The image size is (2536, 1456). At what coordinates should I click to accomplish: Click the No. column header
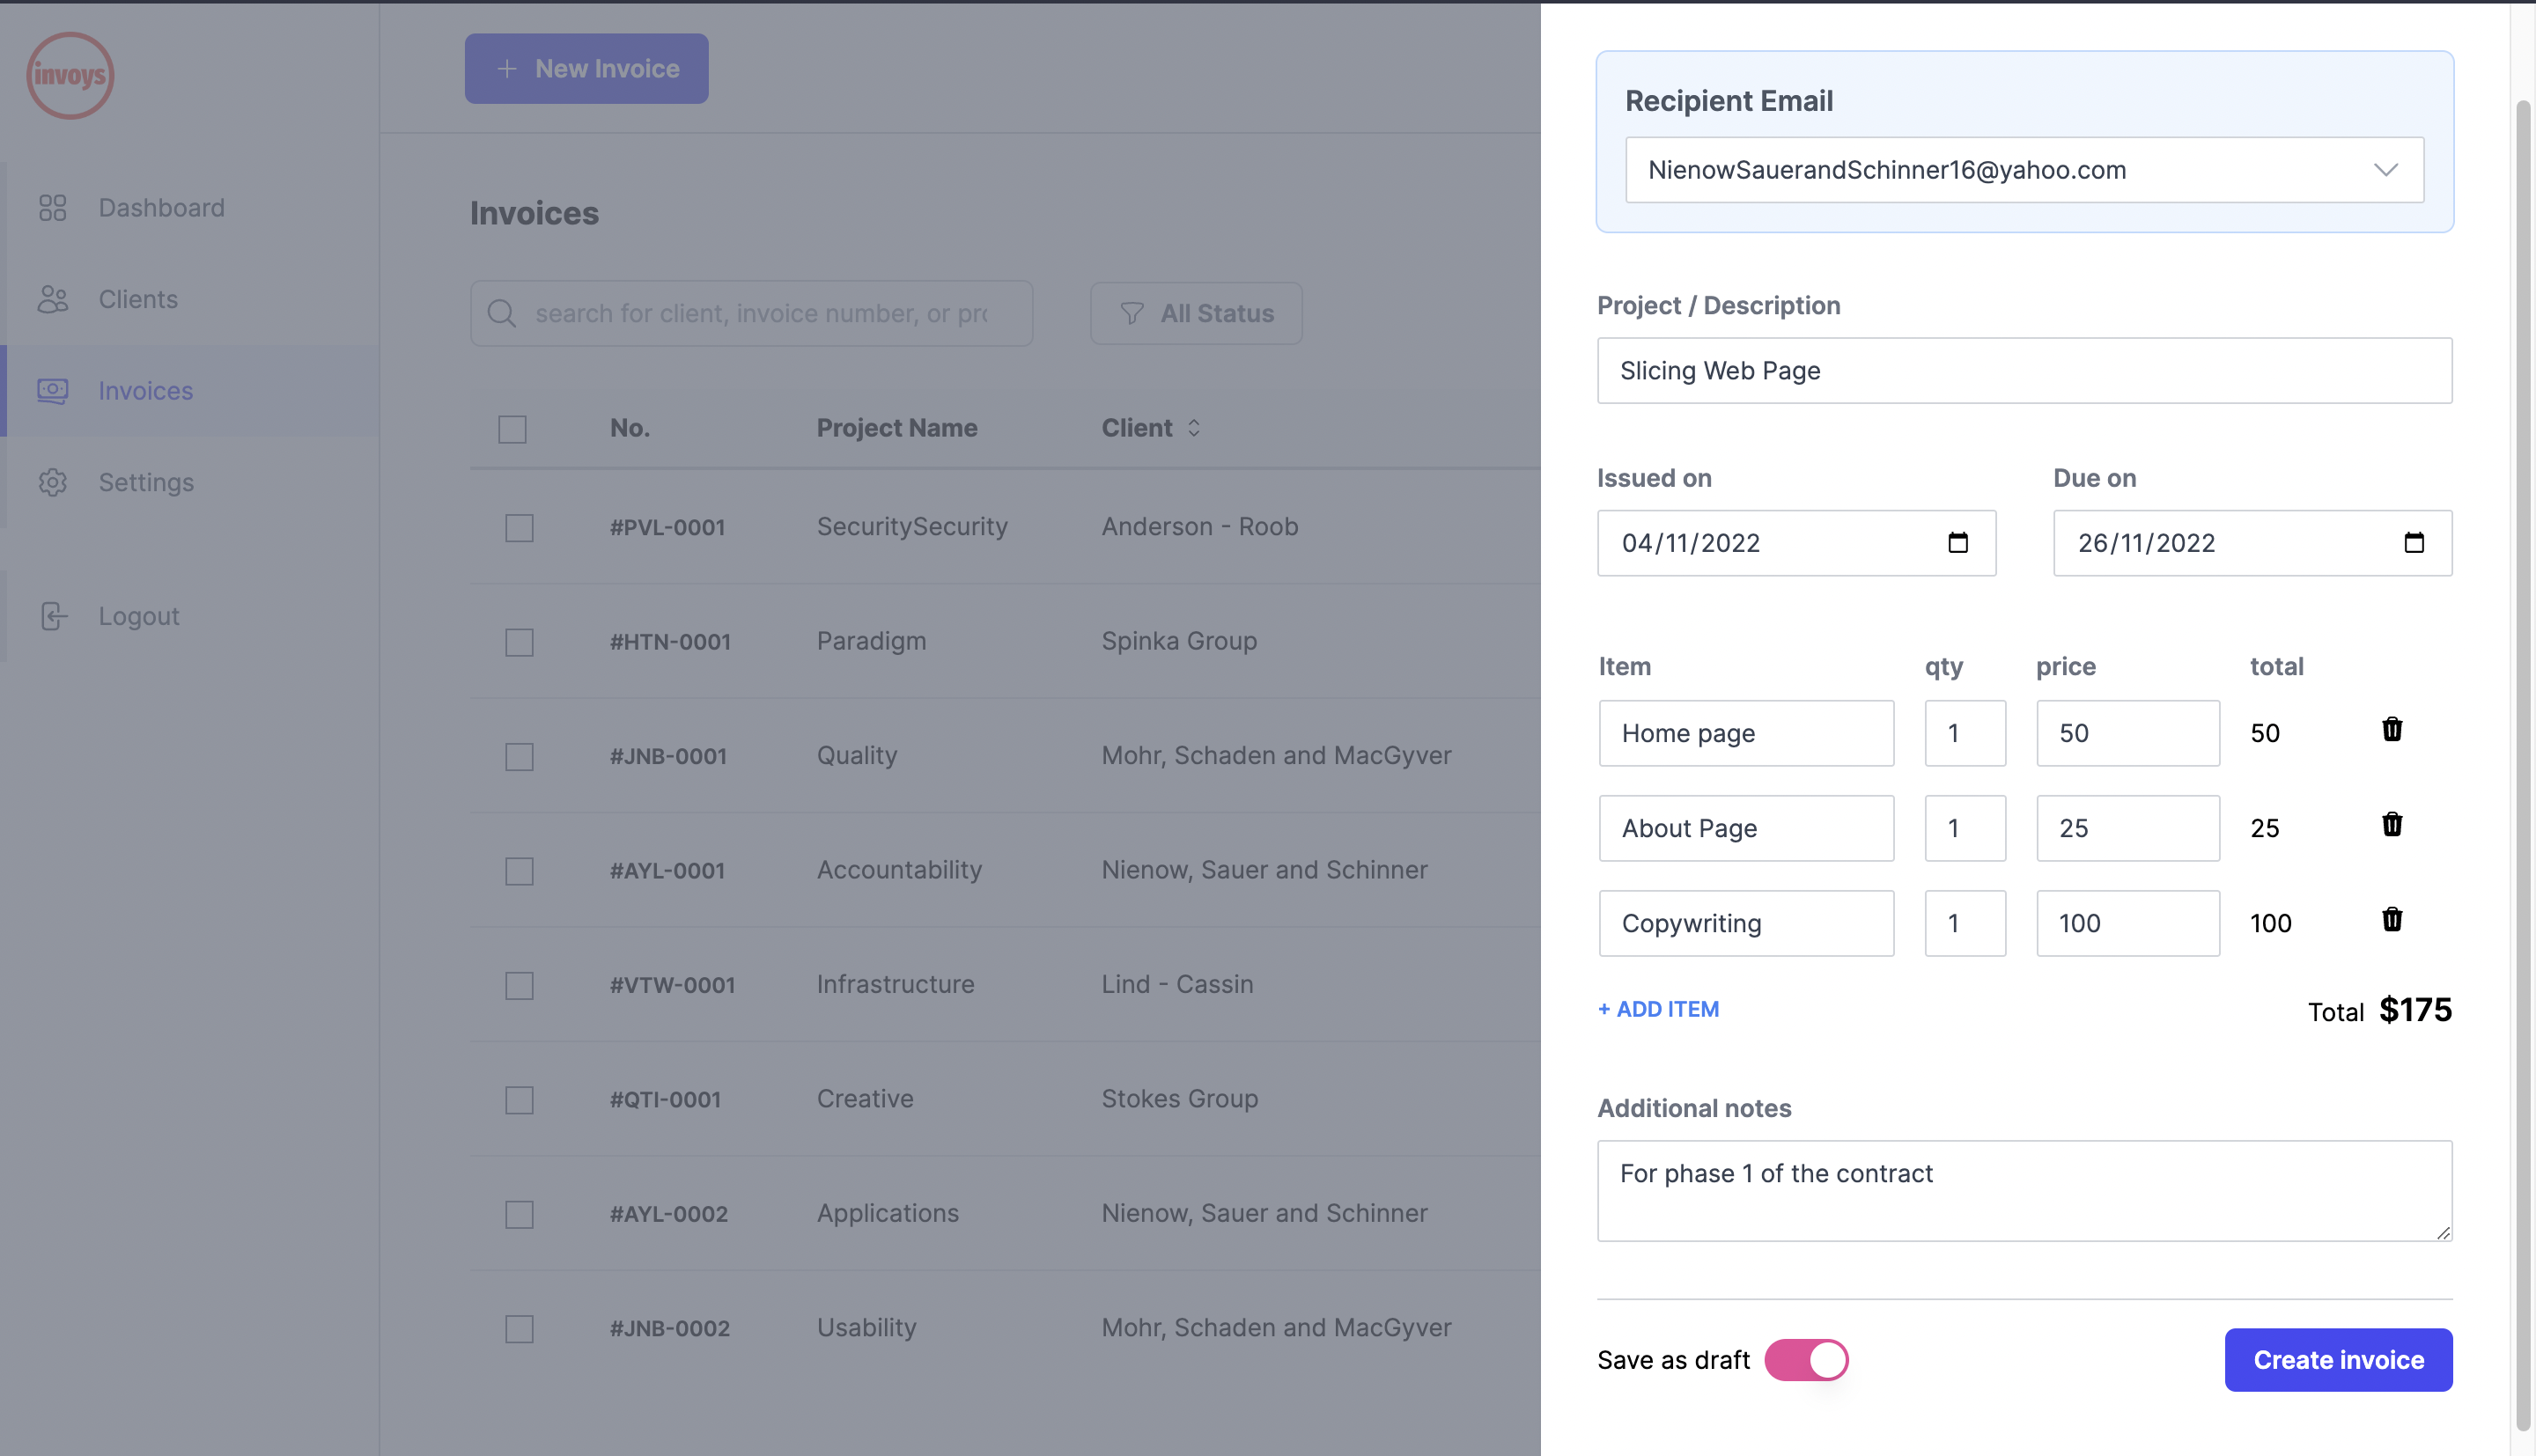630,428
